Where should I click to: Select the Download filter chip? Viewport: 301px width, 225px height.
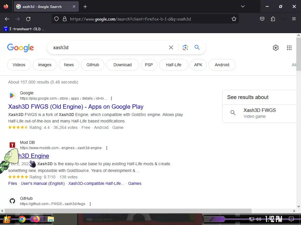123,65
